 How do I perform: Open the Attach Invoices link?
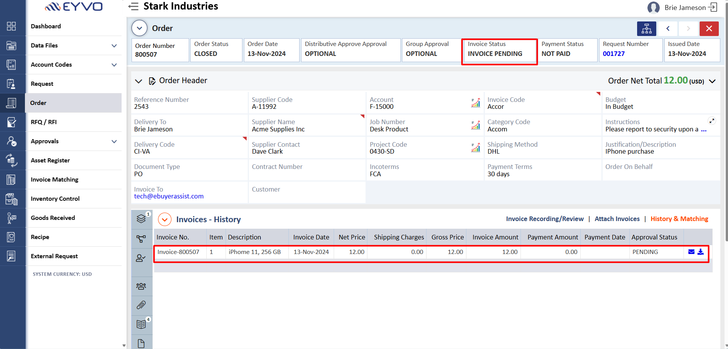(x=617, y=219)
